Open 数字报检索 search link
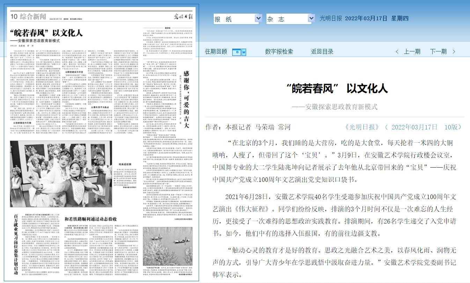Image resolution: width=470 pixels, height=283 pixels. click(279, 52)
